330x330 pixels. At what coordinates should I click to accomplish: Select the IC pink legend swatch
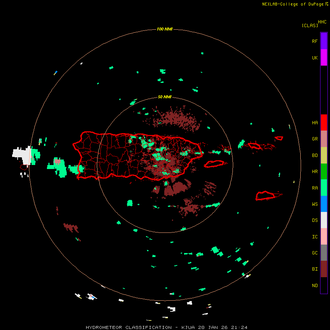click(324, 236)
